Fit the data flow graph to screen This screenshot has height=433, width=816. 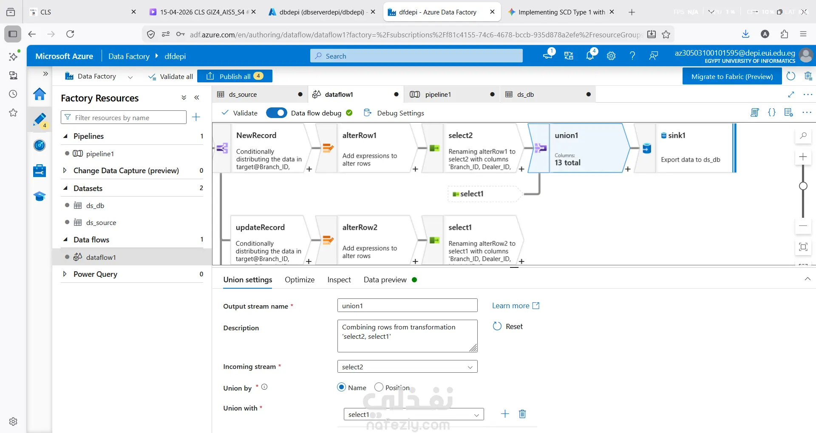point(803,247)
